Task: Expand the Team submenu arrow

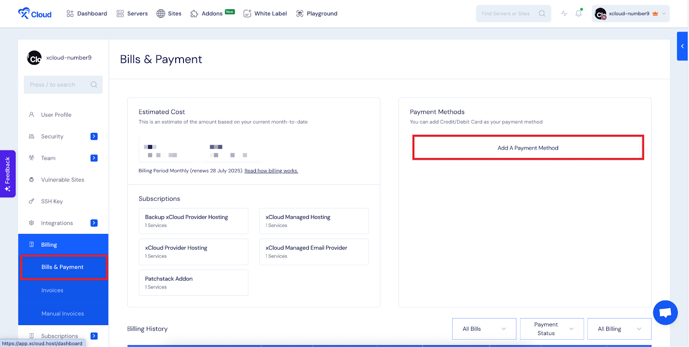Action: coord(94,158)
